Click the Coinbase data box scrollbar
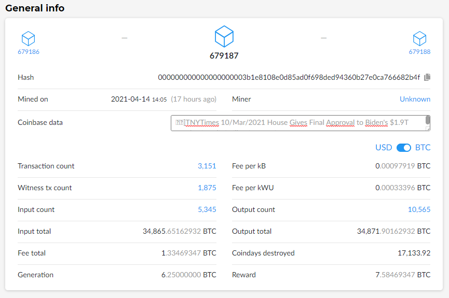 [428, 123]
